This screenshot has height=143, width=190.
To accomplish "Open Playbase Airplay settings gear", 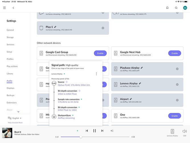I will 177,69.
